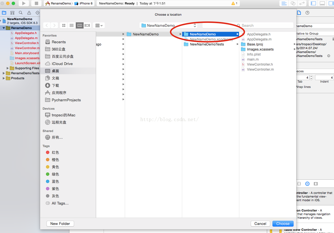The image size is (334, 233).
Task: Select 360云盘 in the sidebar
Action: [68, 49]
